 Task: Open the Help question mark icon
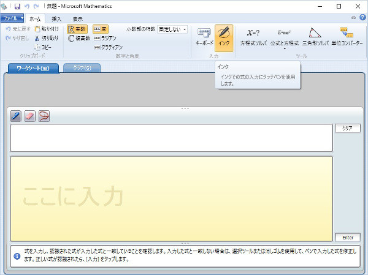tap(362, 17)
